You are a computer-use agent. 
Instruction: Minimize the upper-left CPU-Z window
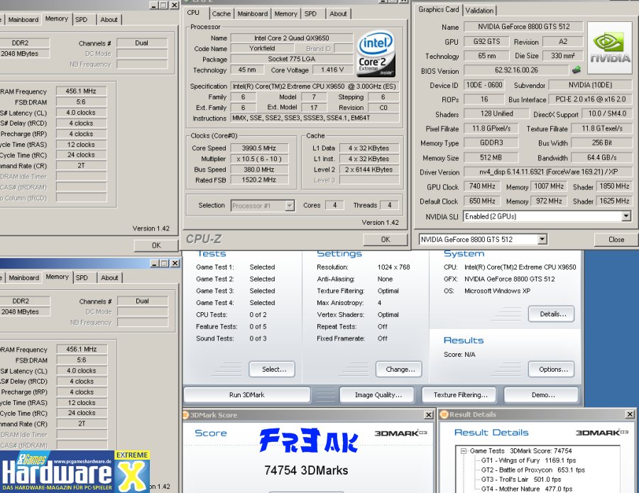click(153, 5)
